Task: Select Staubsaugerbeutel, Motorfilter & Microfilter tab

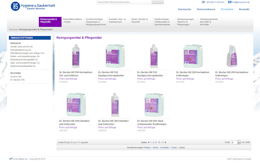Action: (x=210, y=22)
